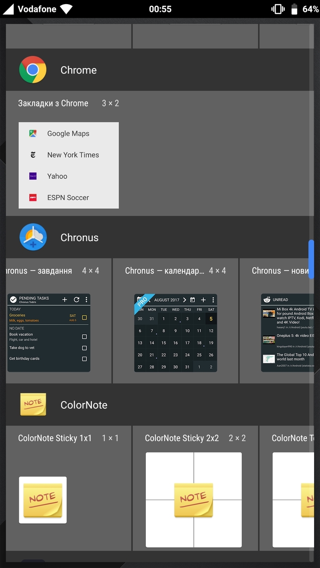Select the Yahoo bookmark entry

57,176
